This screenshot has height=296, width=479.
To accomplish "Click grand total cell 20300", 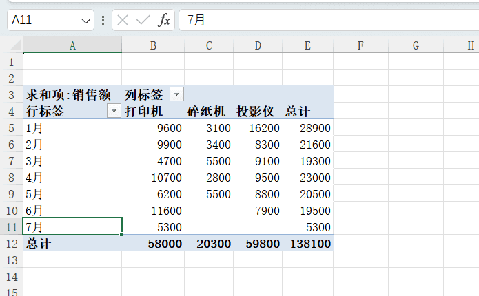I will click(209, 243).
